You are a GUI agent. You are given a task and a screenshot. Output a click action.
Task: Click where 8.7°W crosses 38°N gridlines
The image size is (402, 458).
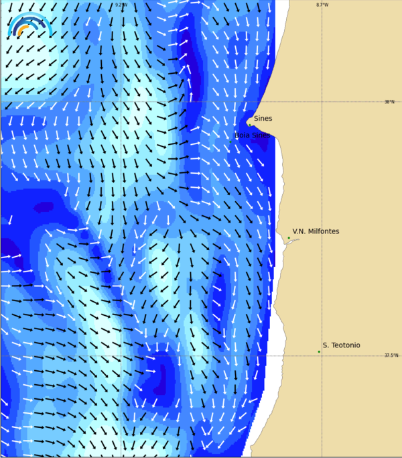[322, 101]
